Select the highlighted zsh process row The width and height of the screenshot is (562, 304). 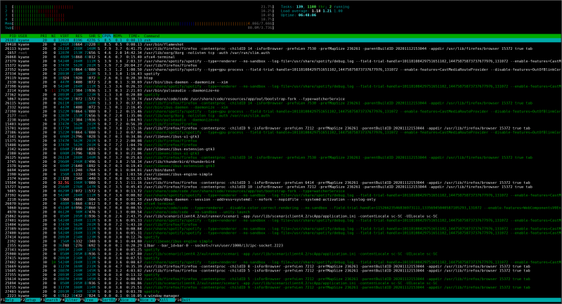281,41
